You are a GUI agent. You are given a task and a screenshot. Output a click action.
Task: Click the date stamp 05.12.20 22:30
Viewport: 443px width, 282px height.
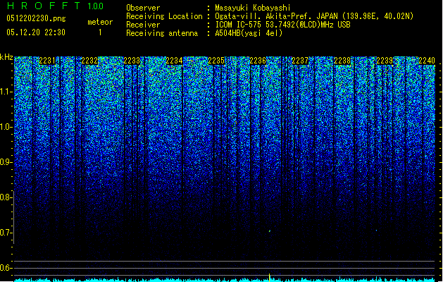tap(36, 32)
